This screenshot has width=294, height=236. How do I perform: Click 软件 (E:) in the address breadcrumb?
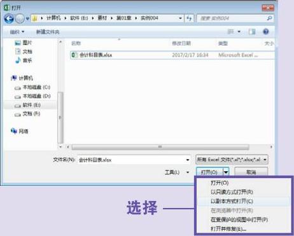point(79,18)
